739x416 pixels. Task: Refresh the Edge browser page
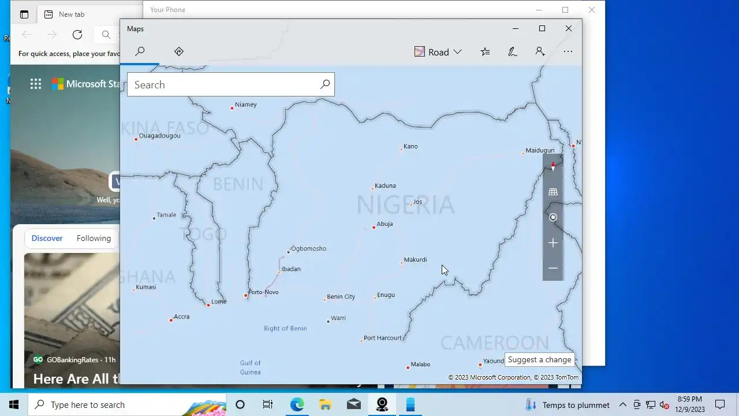pos(77,35)
